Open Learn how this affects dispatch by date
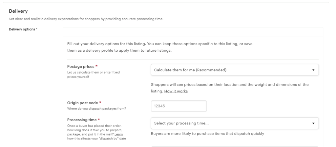The image size is (336, 147). [x=96, y=136]
